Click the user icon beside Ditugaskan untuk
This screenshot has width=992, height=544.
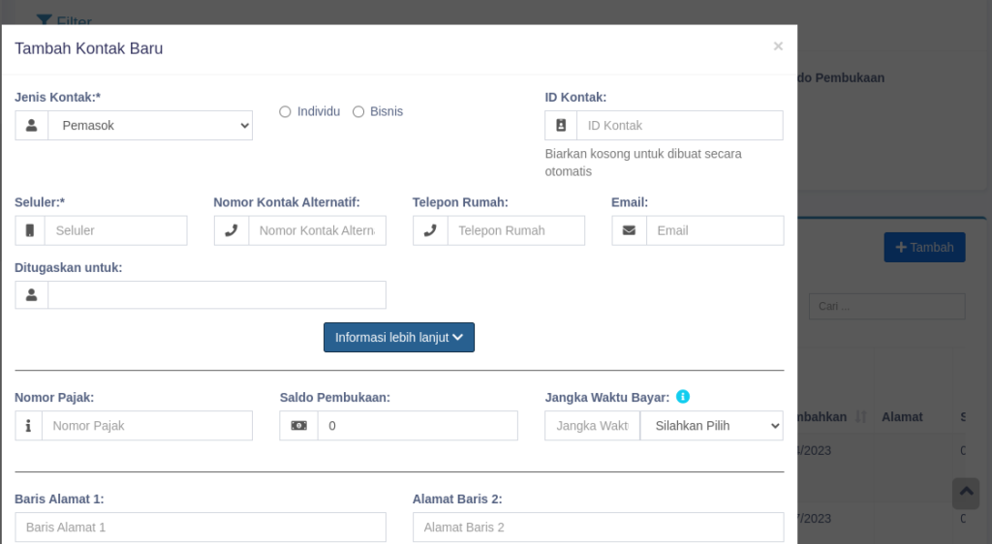[32, 295]
